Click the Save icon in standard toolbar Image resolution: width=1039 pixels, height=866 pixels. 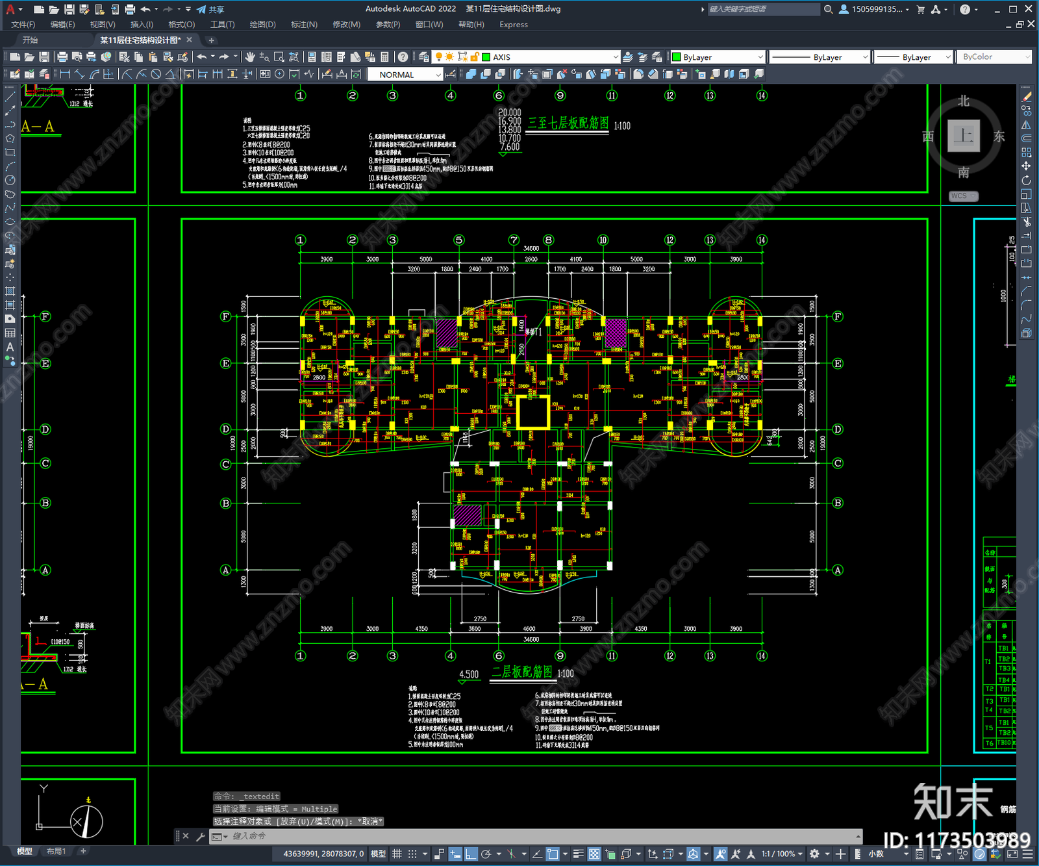44,57
